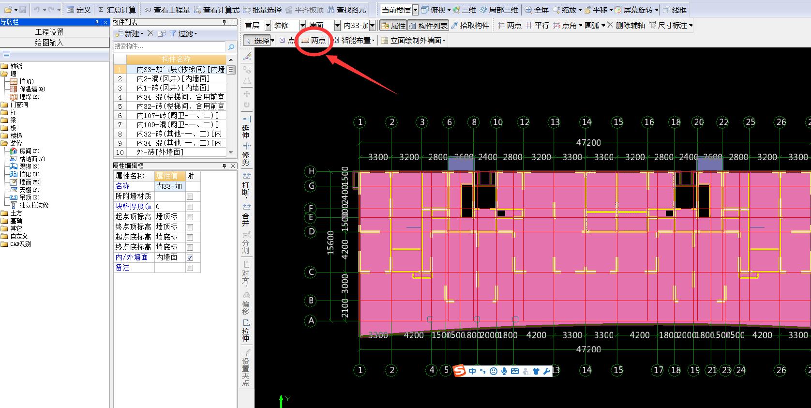Switch to 三维 3D view

point(465,10)
